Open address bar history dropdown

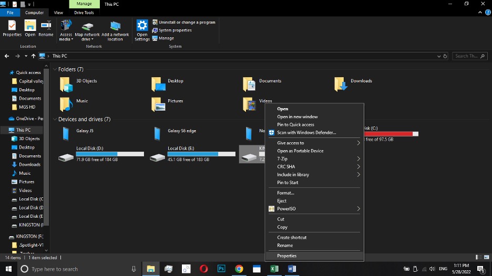click(439, 56)
